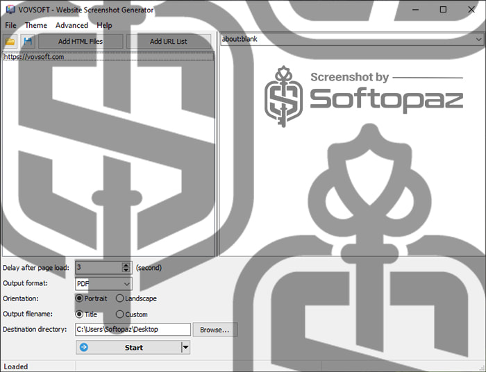This screenshot has width=486, height=372.
Task: Open the Help menu
Action: [x=104, y=26]
